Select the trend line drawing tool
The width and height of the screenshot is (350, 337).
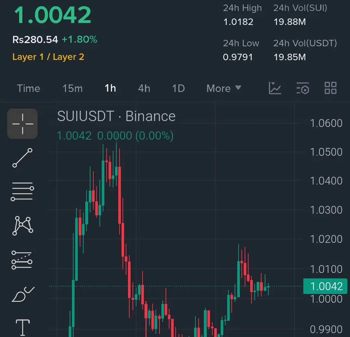tap(22, 158)
